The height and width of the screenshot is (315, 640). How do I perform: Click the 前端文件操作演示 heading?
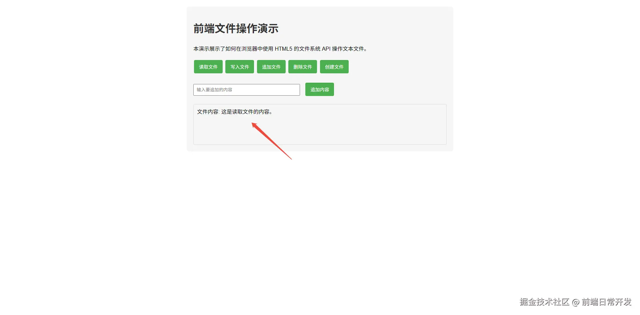236,29
